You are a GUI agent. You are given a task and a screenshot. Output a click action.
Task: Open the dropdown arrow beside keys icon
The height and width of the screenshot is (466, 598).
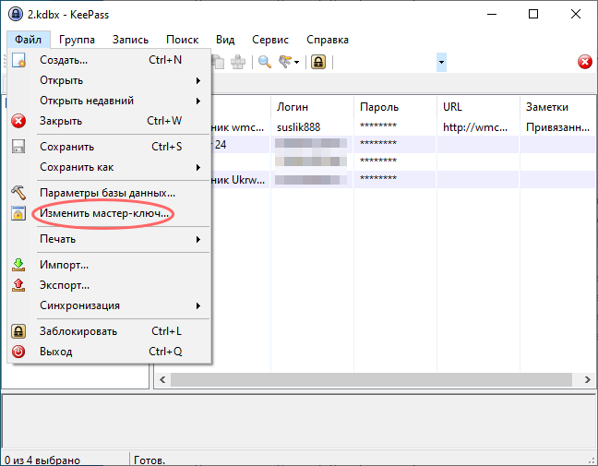(x=296, y=63)
